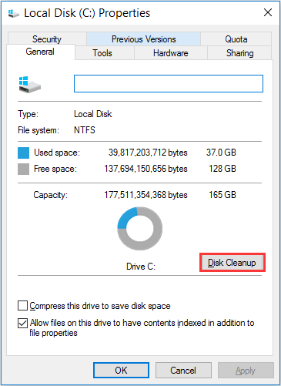Click the blue Used space color square
The image size is (281, 386).
click(23, 153)
